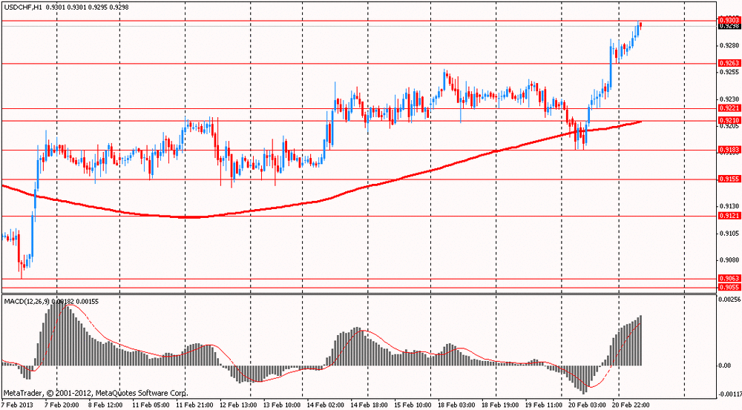The image size is (742, 410).
Task: Click the 14 Feb 18:00 time label
Action: pyautogui.click(x=369, y=406)
